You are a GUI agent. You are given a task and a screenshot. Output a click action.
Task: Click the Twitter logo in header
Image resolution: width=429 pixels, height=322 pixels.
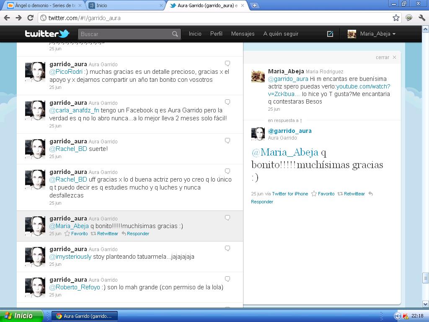(47, 34)
